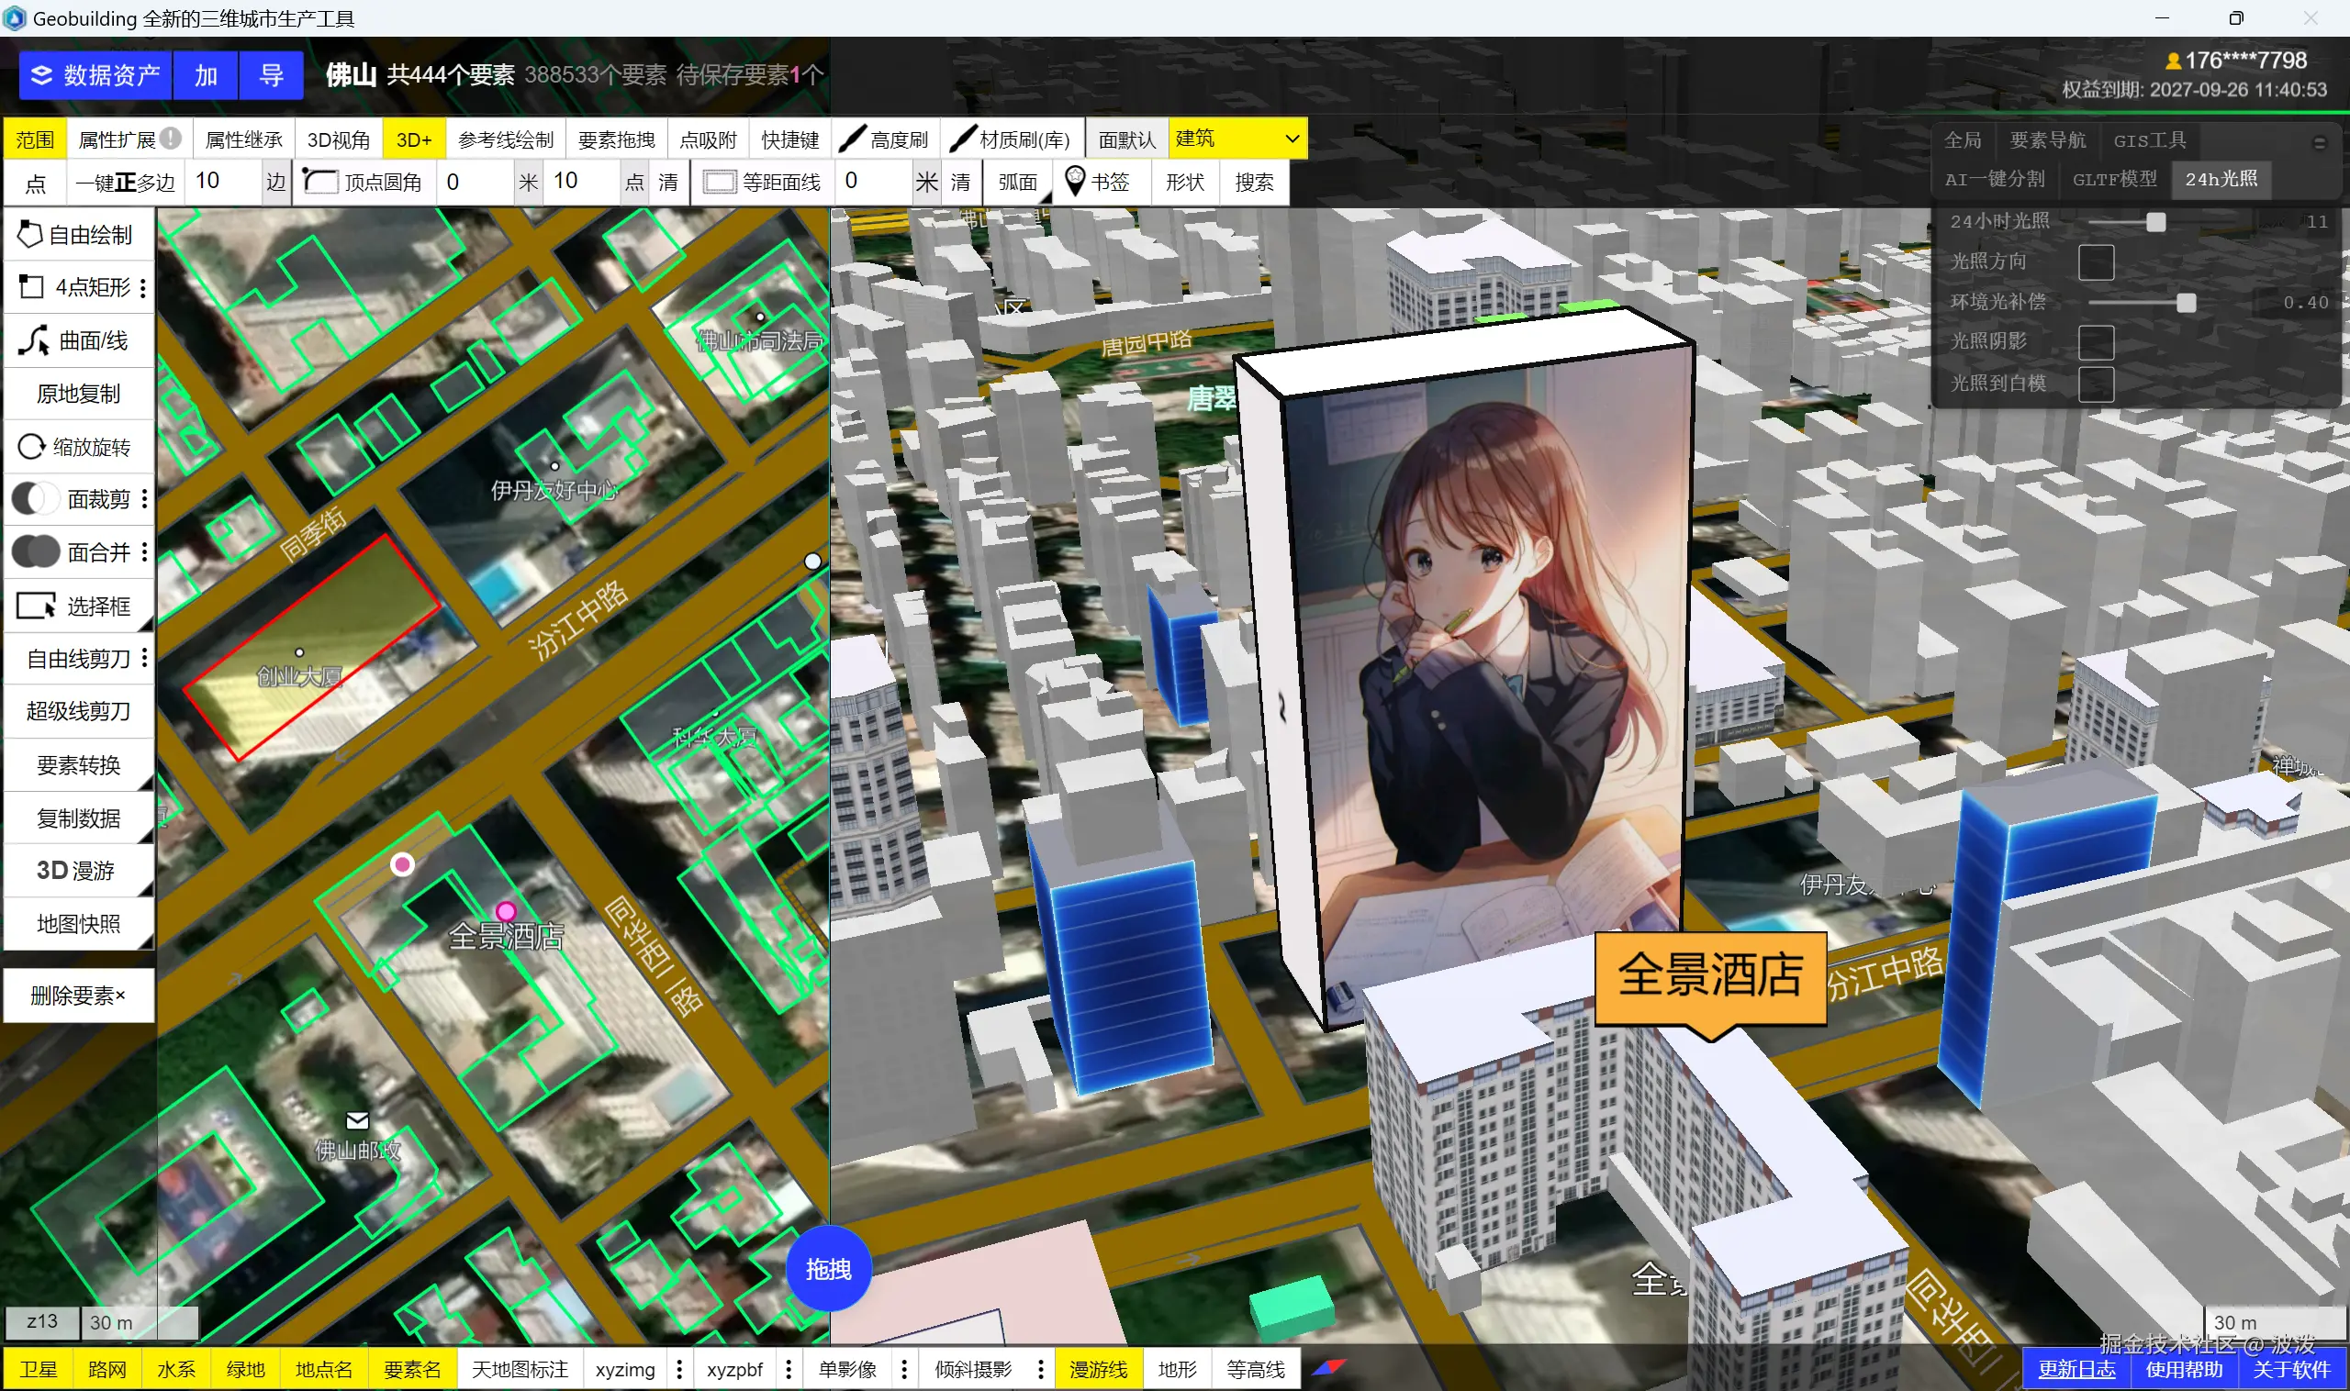The image size is (2350, 1391).
Task: Activate the 曲面/线 curve tool
Action: (x=79, y=340)
